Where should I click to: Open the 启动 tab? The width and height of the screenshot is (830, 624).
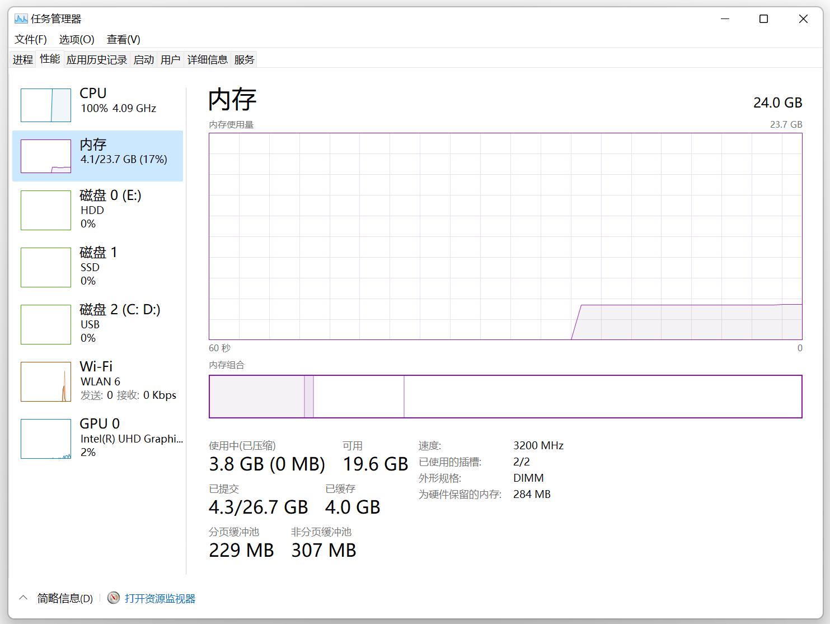144,59
